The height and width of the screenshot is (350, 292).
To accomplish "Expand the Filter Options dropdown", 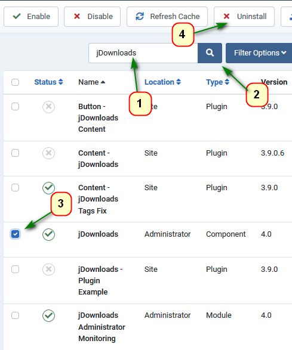I will tap(259, 53).
